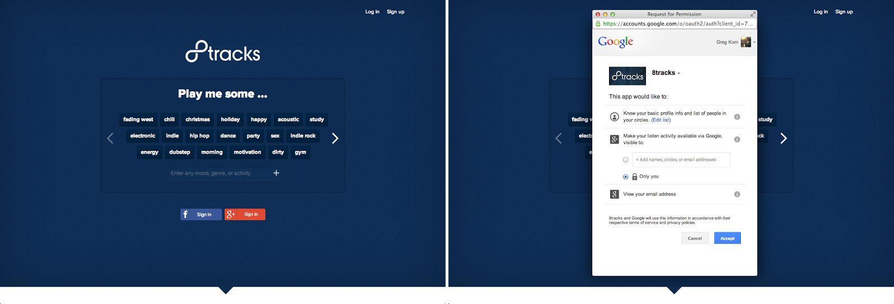This screenshot has width=894, height=304.
Task: Expand the 8tracks app name dropdown
Action: point(679,73)
